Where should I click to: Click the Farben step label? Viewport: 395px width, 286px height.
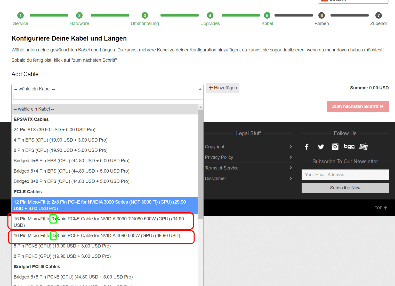click(321, 24)
